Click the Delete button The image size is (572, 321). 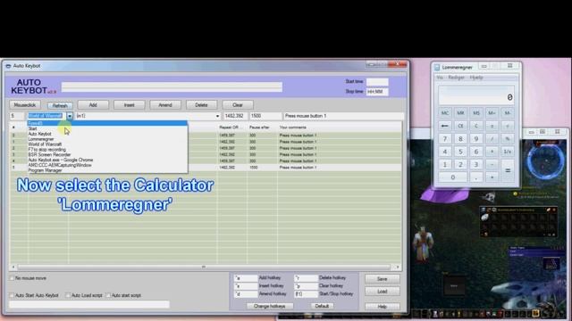coord(201,105)
